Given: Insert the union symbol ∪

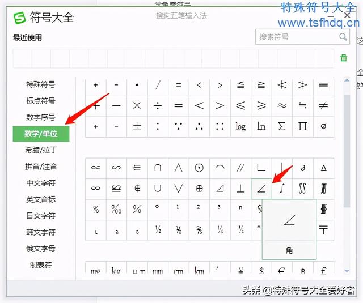Looking at the screenshot, I should pyautogui.click(x=158, y=189).
